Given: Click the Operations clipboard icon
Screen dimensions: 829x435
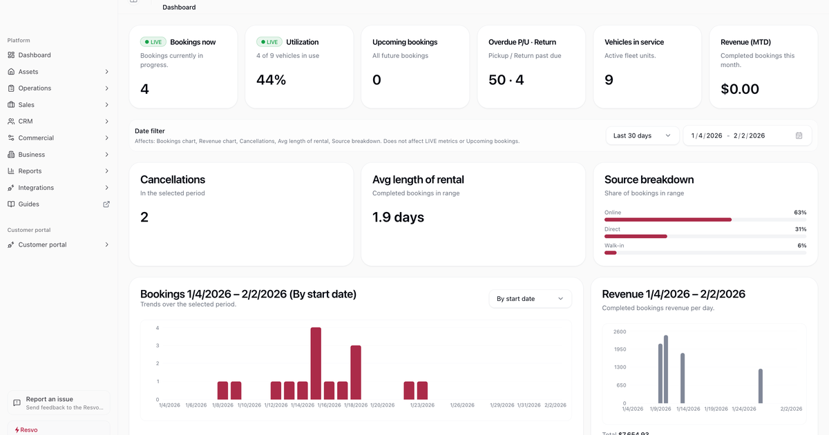Looking at the screenshot, I should coord(11,88).
